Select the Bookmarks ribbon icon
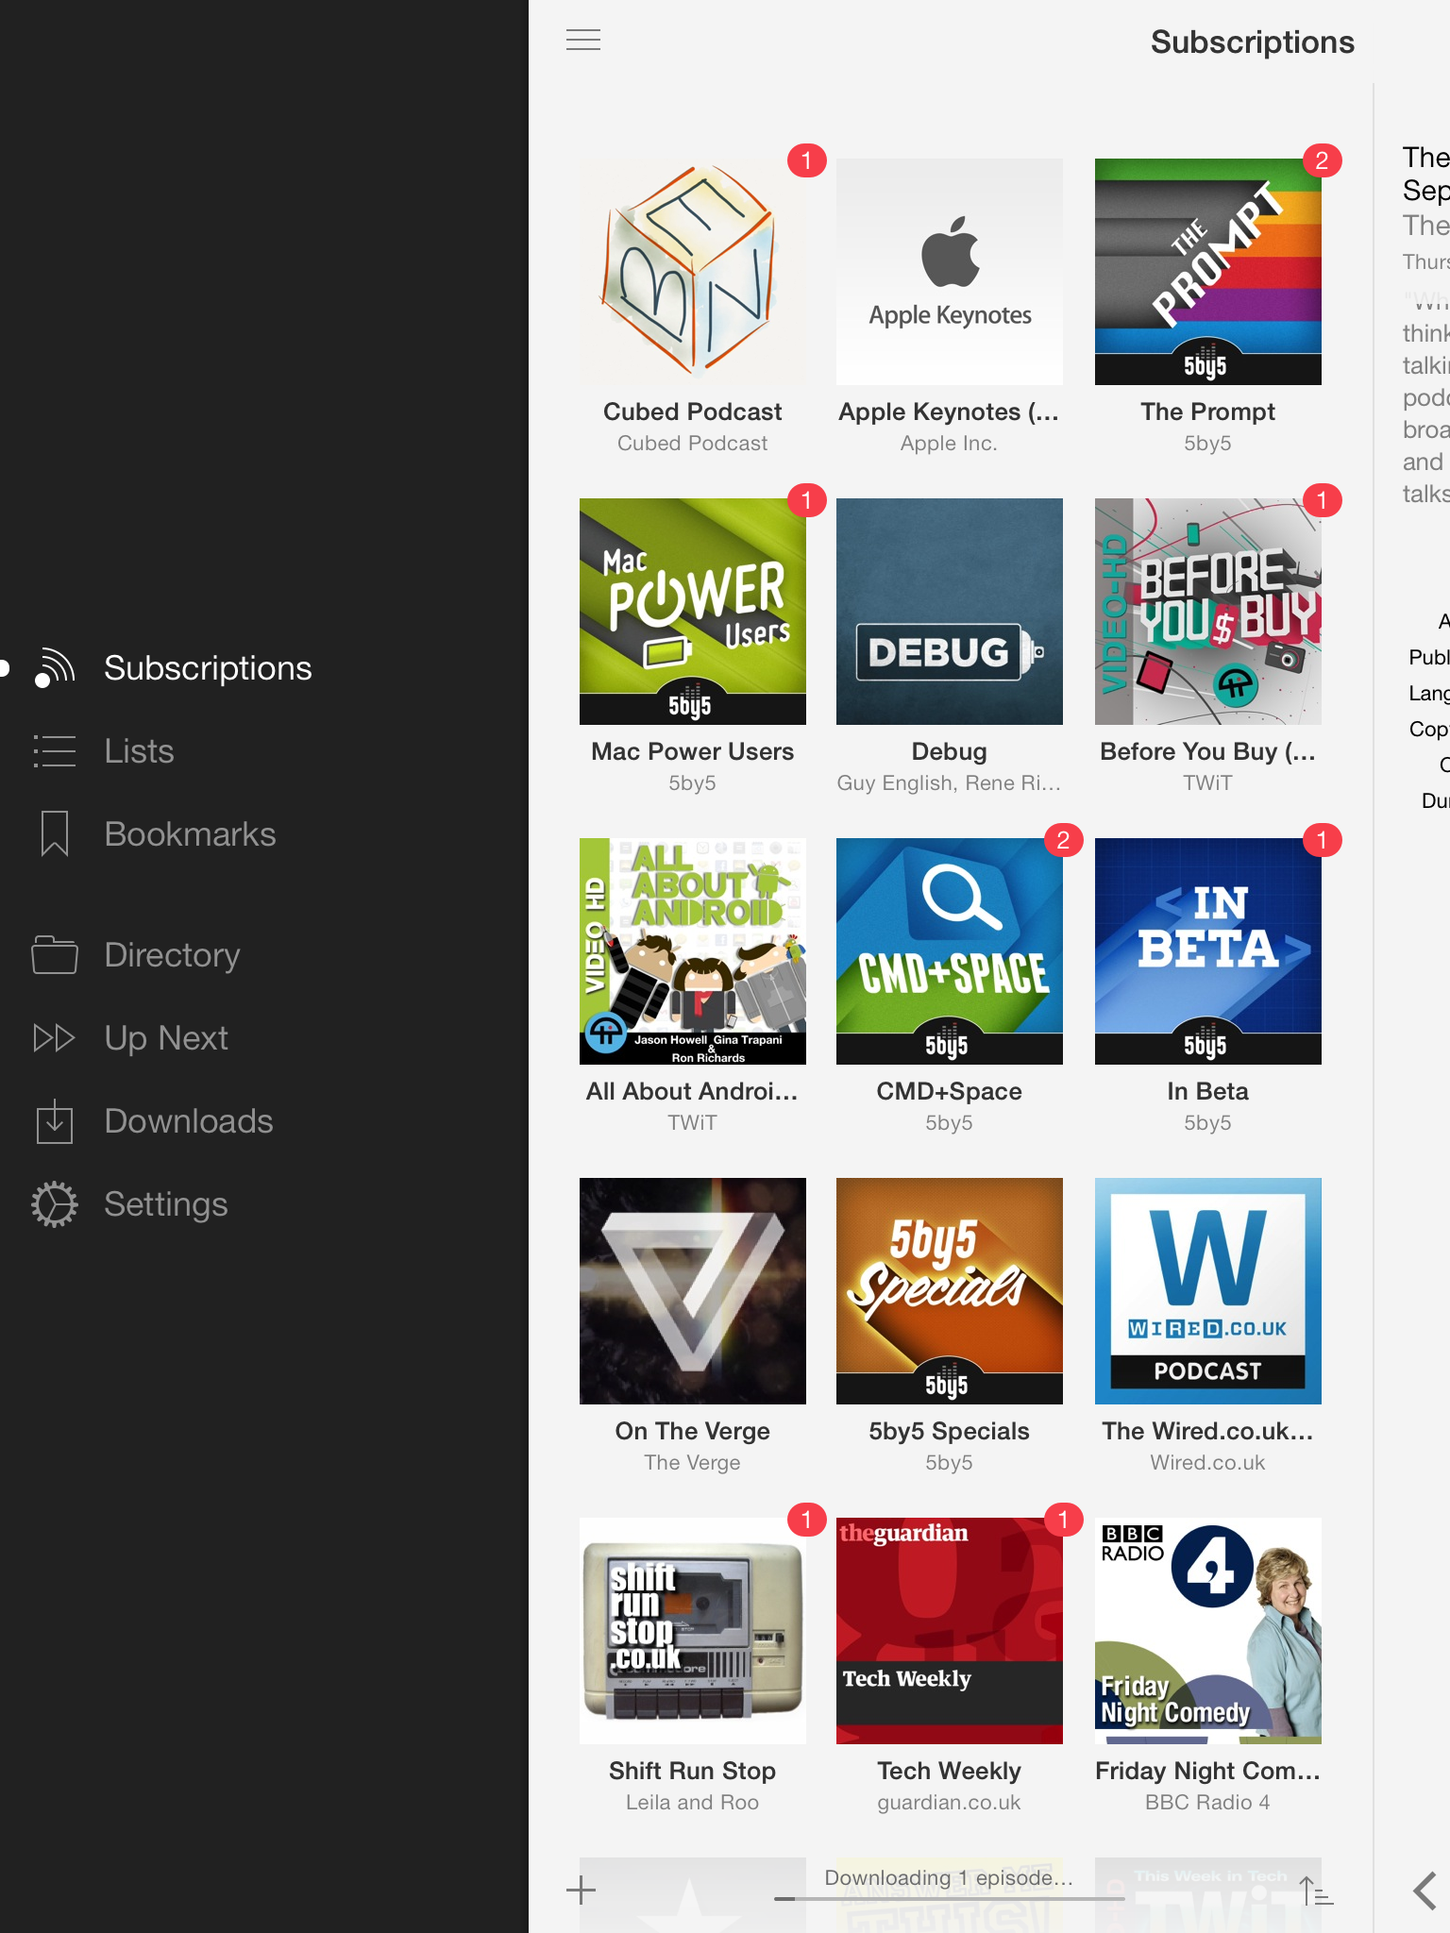 pos(55,834)
